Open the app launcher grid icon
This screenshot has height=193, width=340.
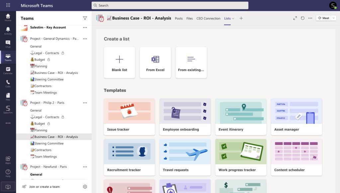[x=8, y=5]
